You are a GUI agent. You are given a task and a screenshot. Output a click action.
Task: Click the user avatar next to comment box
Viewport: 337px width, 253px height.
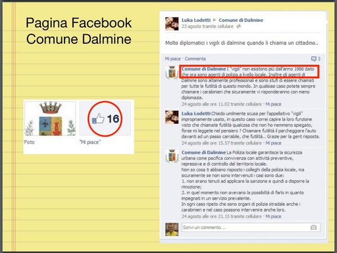pyautogui.click(x=172, y=229)
